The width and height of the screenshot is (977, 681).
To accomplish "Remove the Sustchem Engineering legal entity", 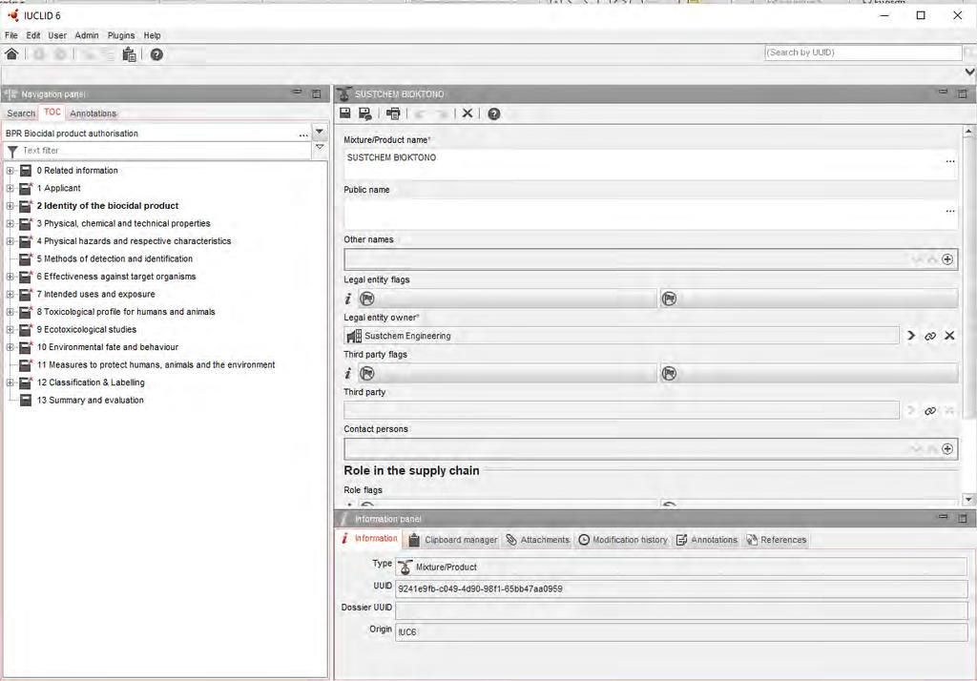I will [949, 336].
